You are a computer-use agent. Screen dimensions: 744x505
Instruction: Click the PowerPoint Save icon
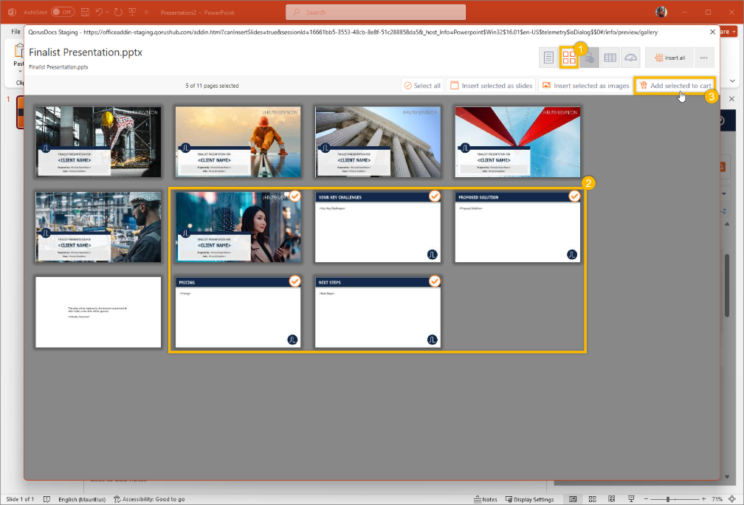[86, 13]
